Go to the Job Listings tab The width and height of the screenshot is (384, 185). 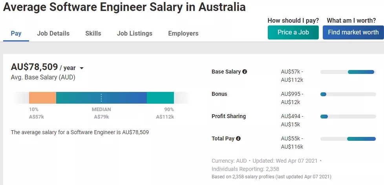tap(134, 34)
